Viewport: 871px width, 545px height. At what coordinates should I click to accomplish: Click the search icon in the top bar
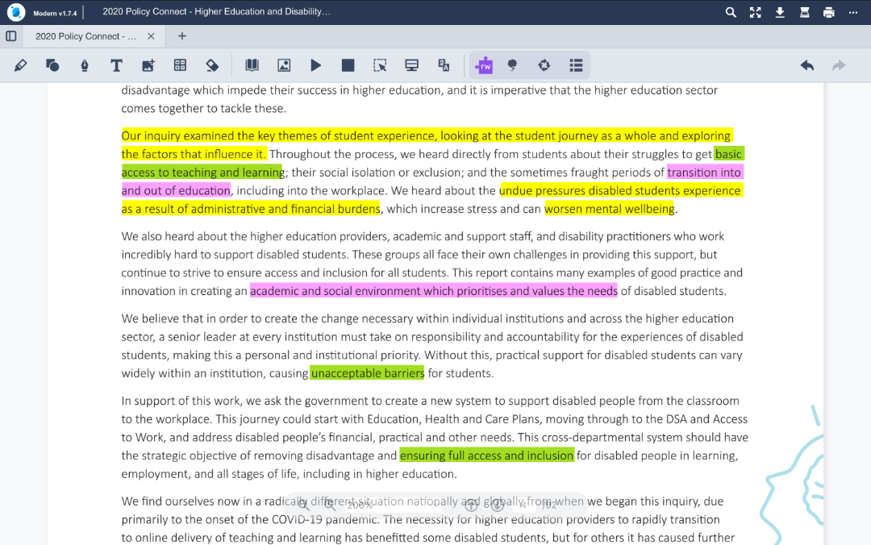tap(730, 12)
